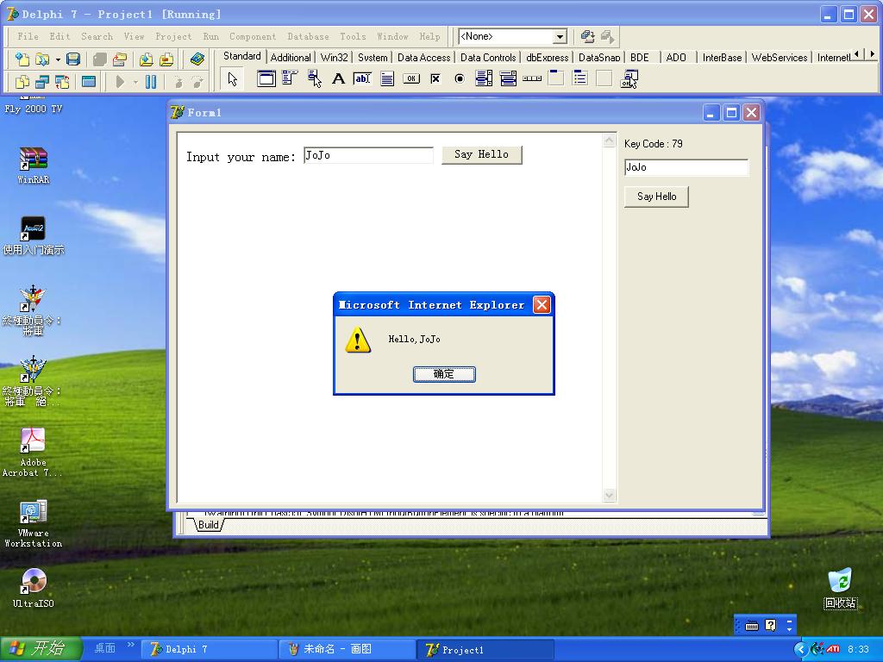The image size is (883, 662).
Task: Select the Frames component in palette
Action: click(266, 78)
